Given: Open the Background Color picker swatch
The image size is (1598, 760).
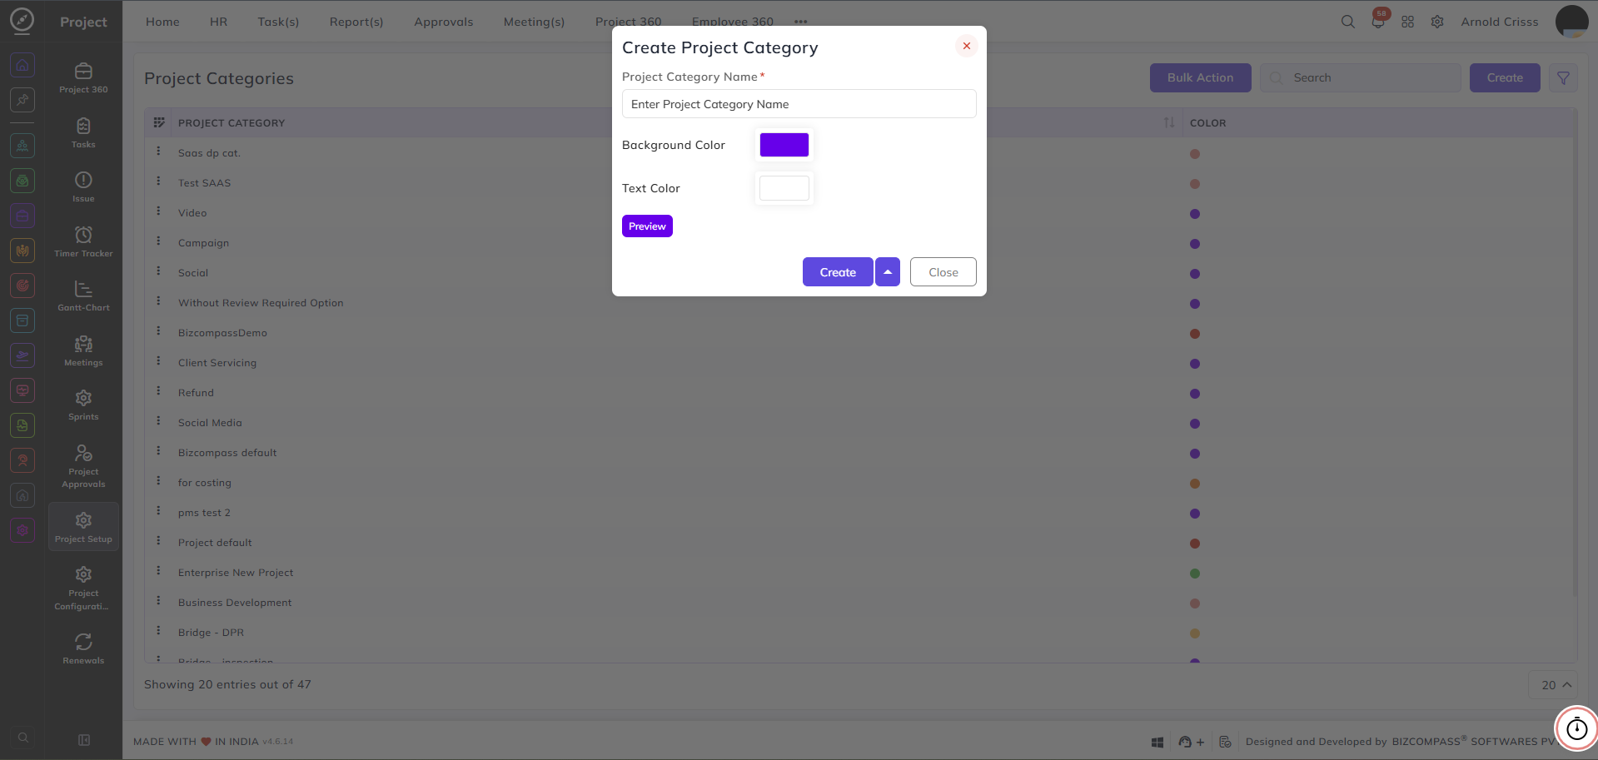Looking at the screenshot, I should (784, 145).
